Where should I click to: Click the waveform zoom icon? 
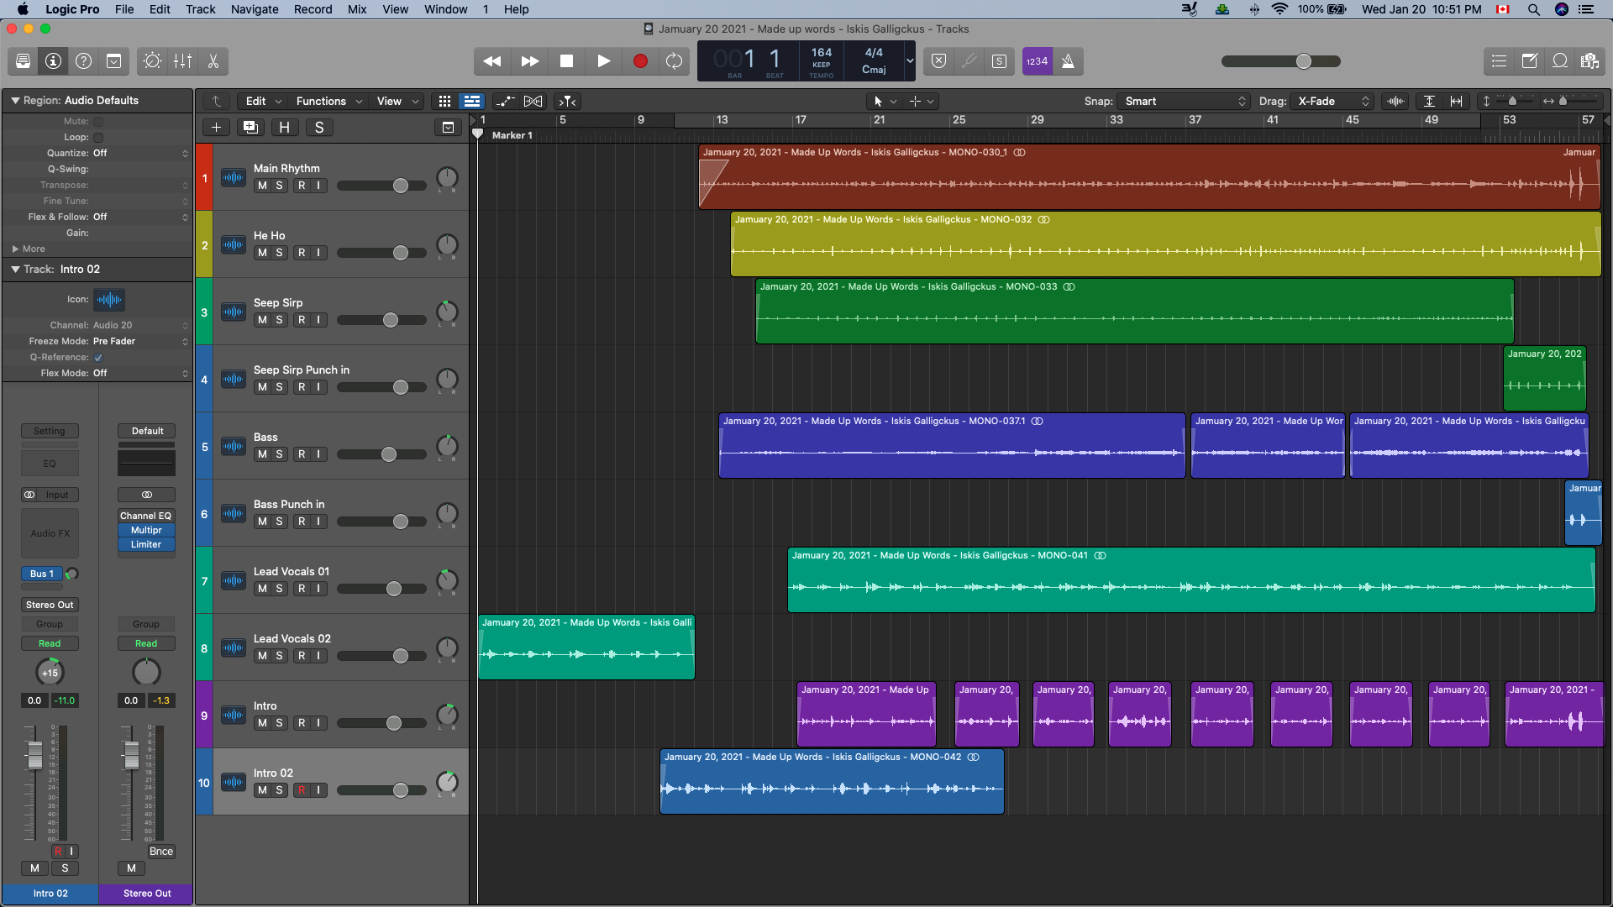pyautogui.click(x=1395, y=102)
